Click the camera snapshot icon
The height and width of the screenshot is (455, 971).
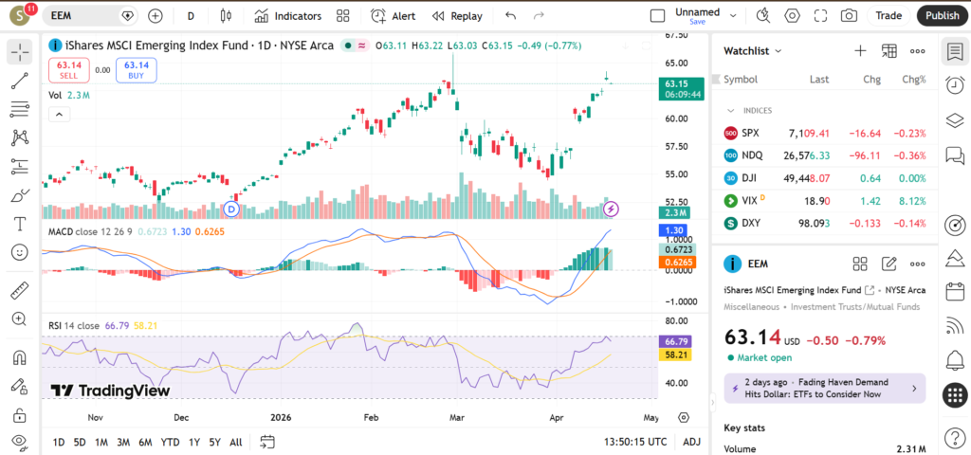849,16
